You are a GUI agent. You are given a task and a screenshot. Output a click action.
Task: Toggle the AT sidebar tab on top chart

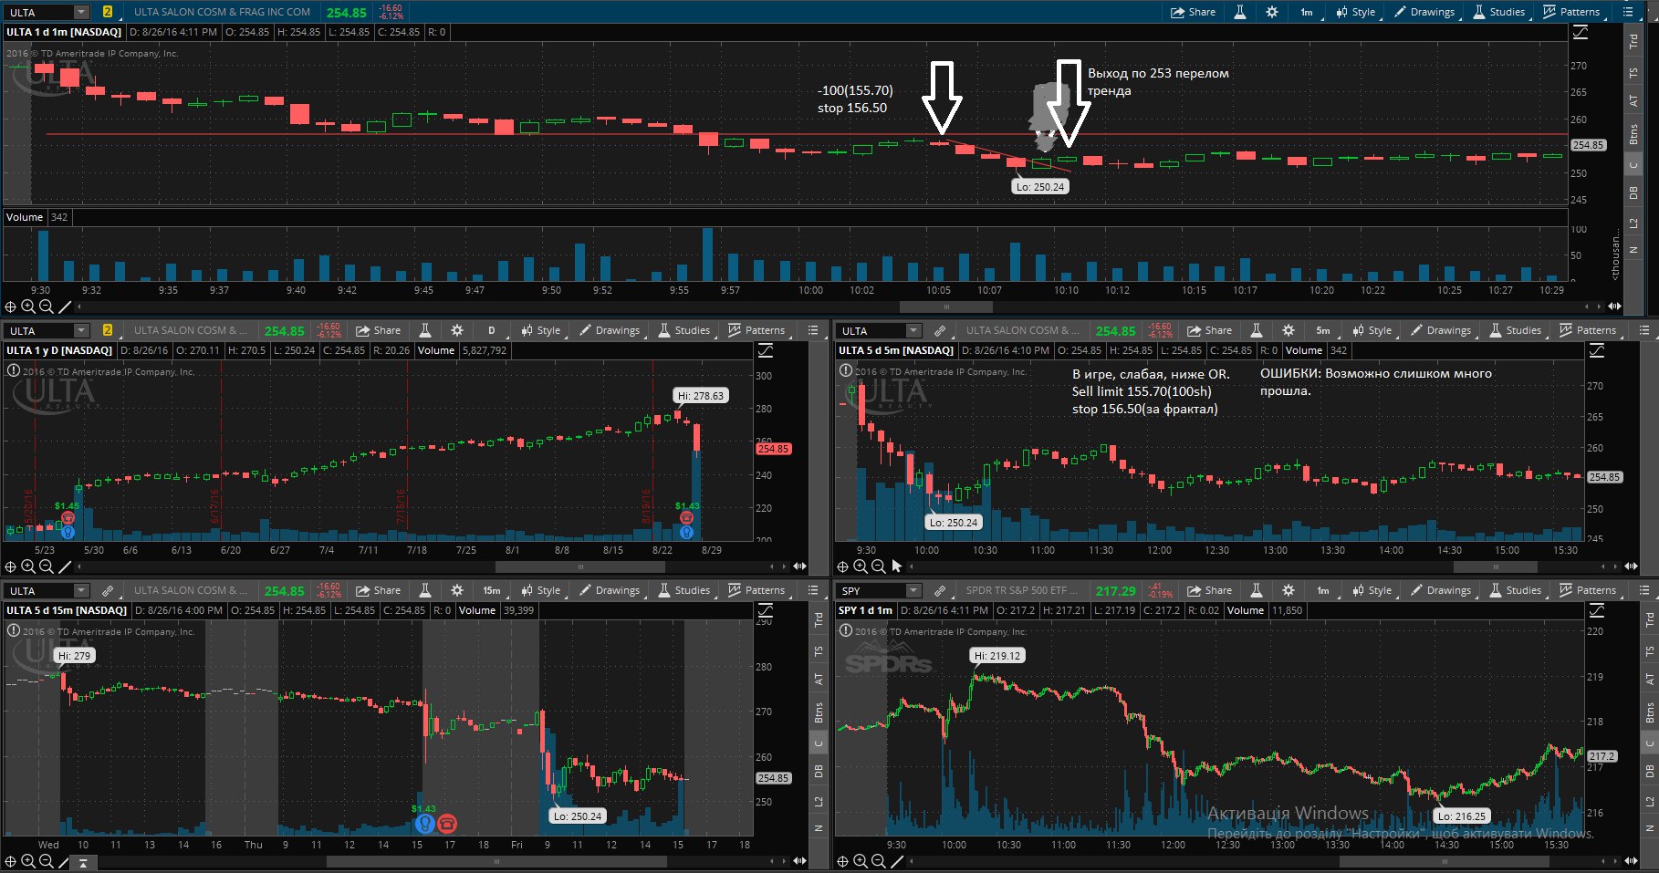[1633, 101]
